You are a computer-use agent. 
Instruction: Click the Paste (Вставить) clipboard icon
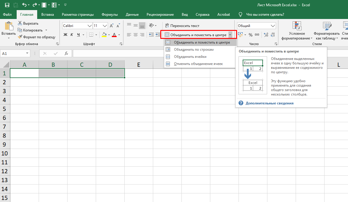coord(9,26)
